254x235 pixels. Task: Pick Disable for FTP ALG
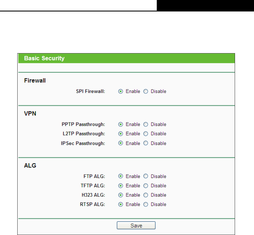[x=146, y=176]
